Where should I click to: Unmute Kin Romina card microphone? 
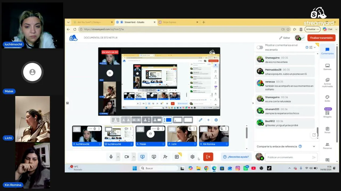tap(221, 129)
